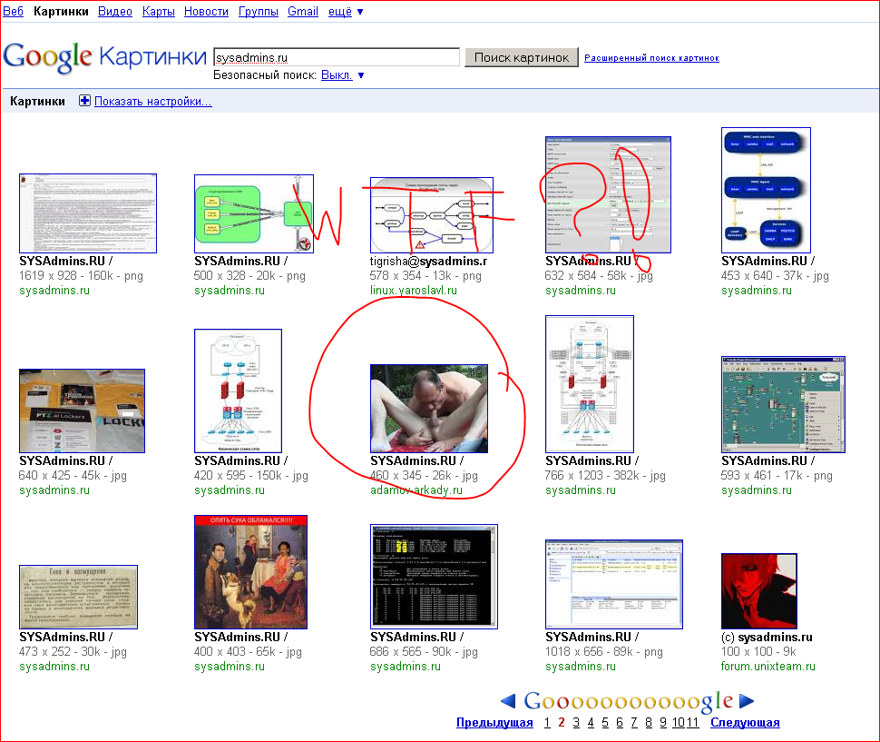Open Расширенный поиск картинок link

click(x=651, y=58)
